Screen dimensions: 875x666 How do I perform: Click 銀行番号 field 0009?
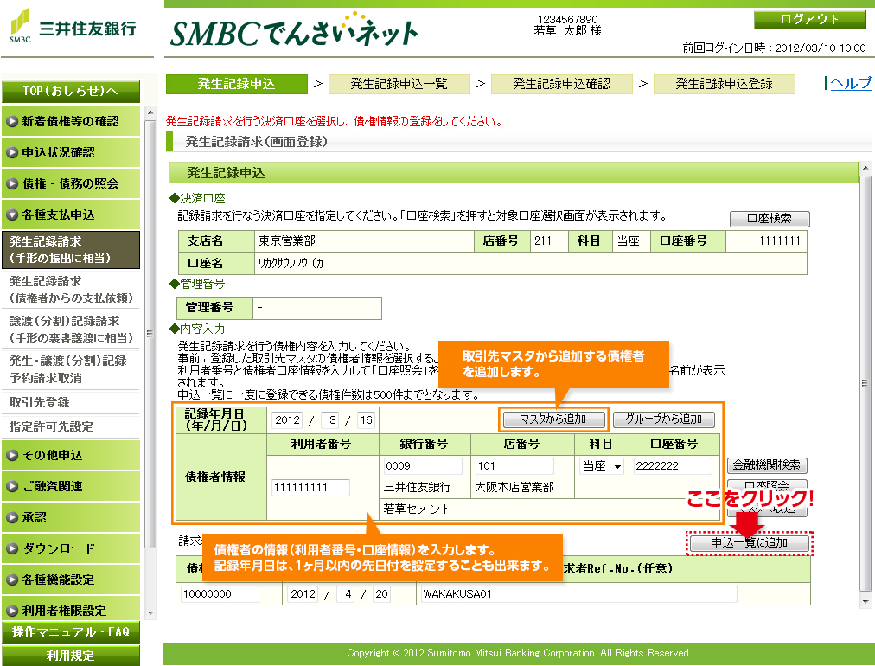[423, 465]
